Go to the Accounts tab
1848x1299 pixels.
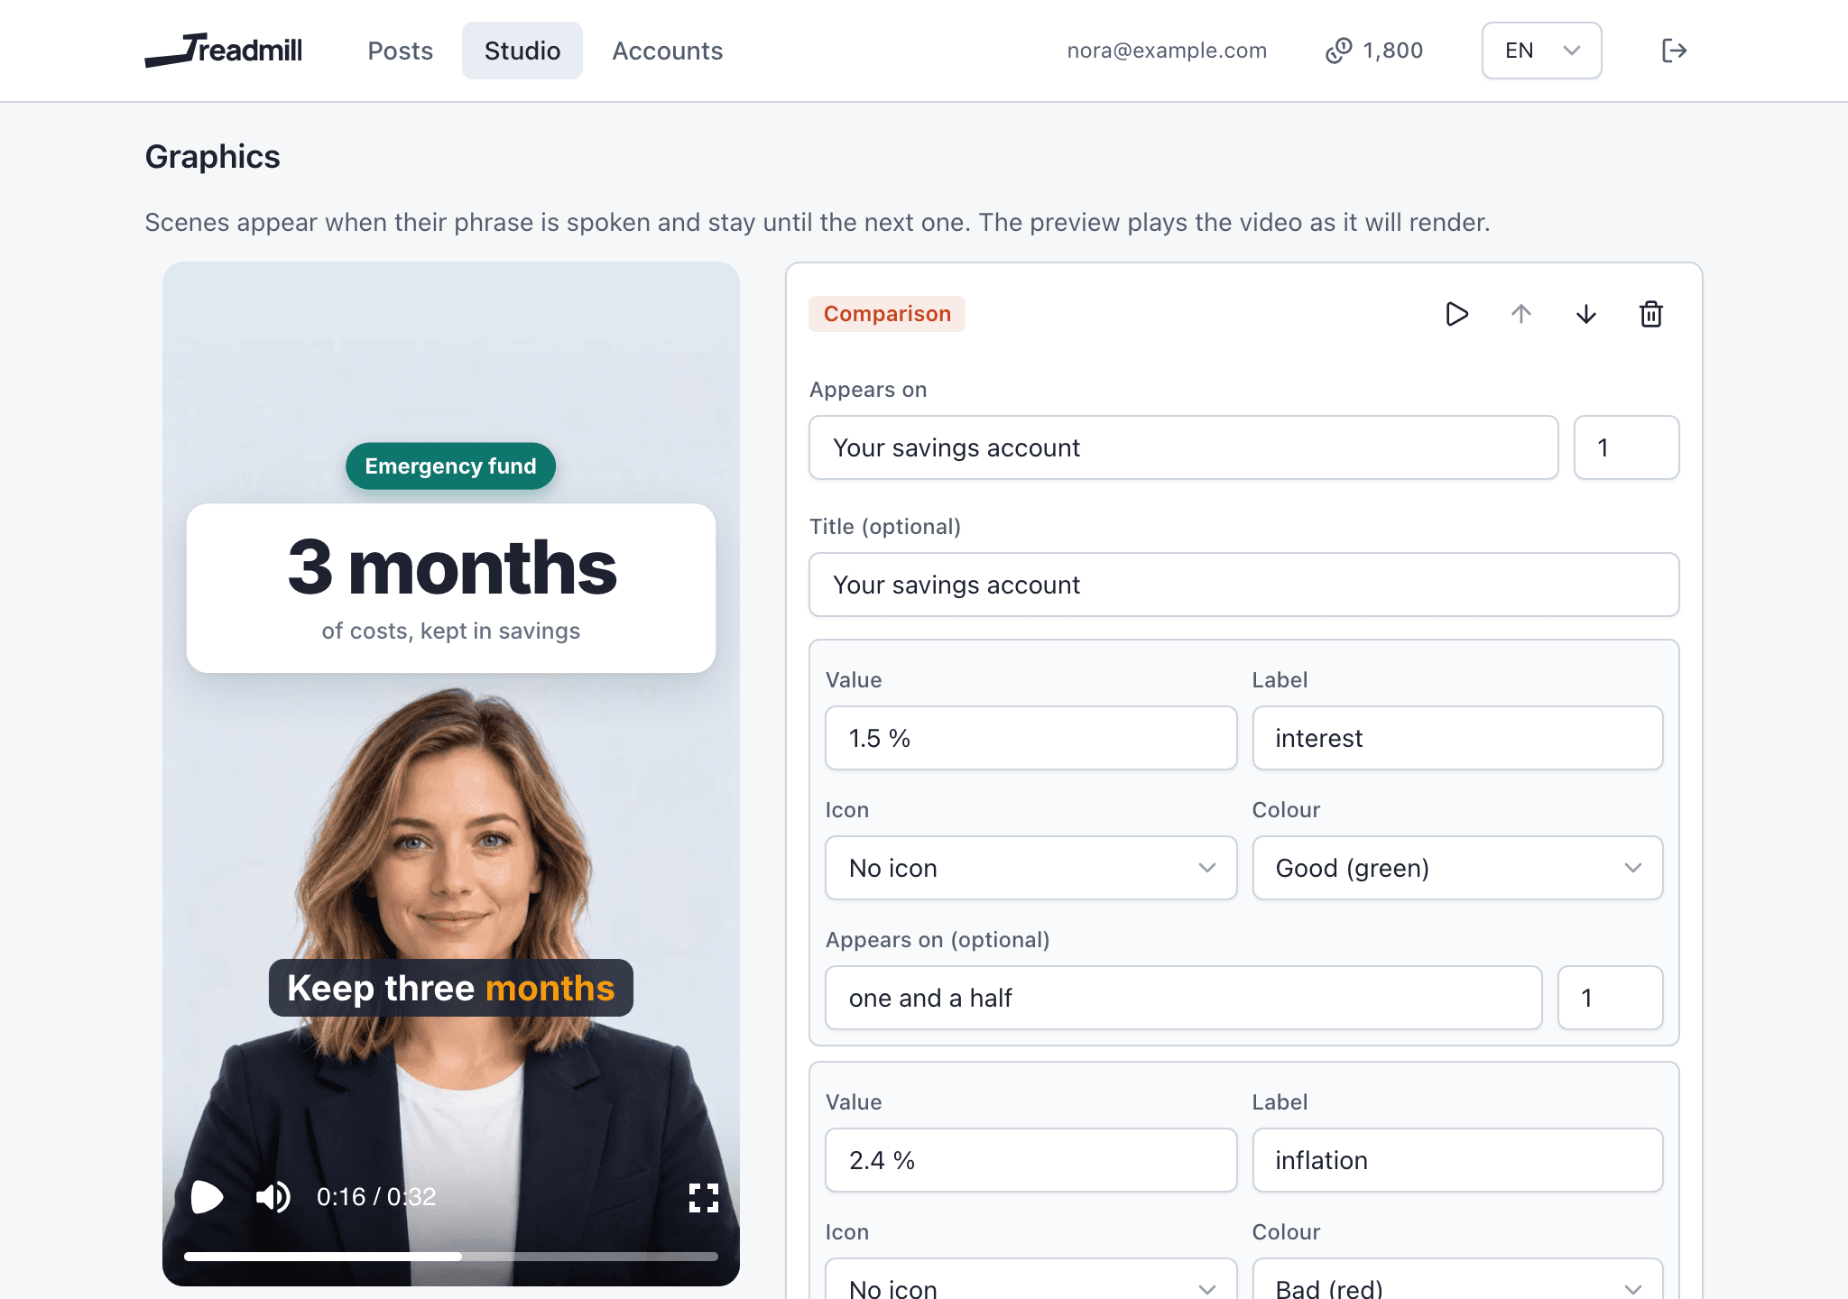[x=668, y=51]
